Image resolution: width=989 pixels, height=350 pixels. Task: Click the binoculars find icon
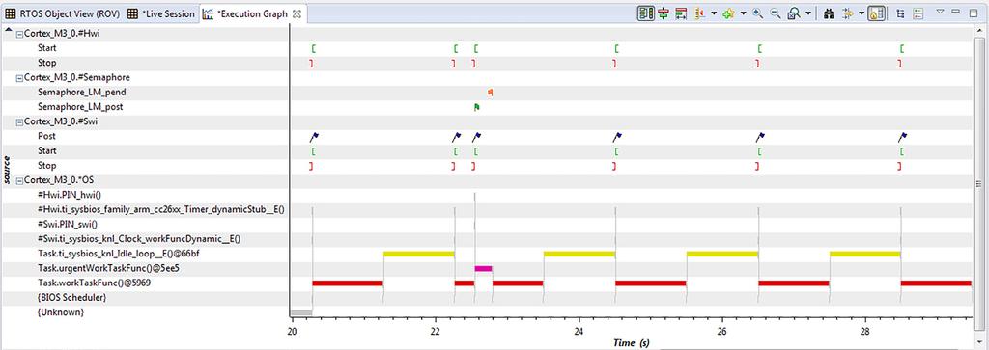tap(830, 13)
